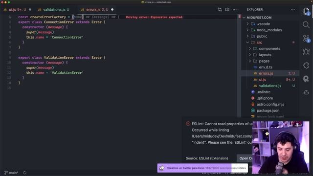Click the compare changes icon in editor toolbar
The image size is (313, 176).
tap(220, 10)
